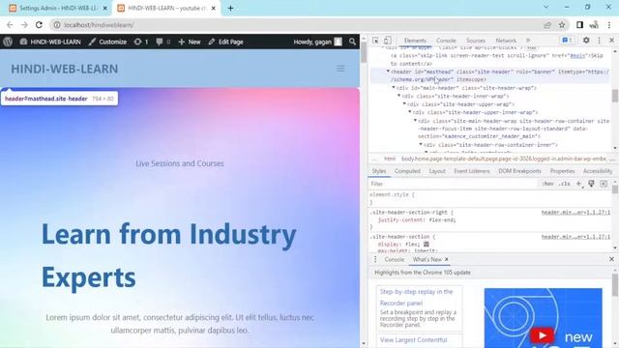Close the What's New drawer tab

coord(447,259)
